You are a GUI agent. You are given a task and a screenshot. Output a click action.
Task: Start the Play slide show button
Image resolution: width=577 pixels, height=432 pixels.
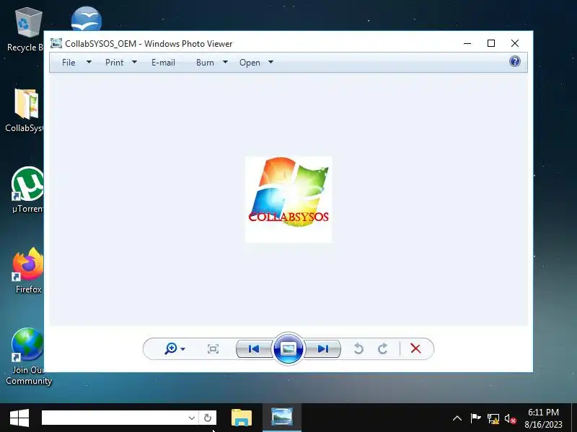288,348
